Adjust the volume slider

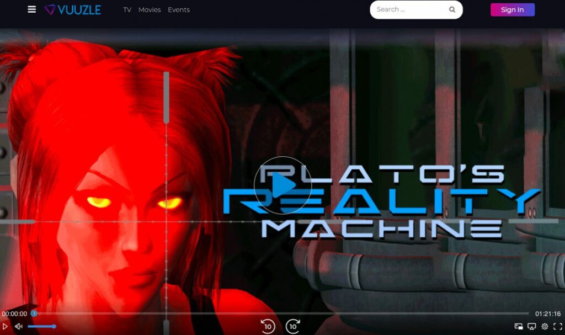click(x=41, y=326)
